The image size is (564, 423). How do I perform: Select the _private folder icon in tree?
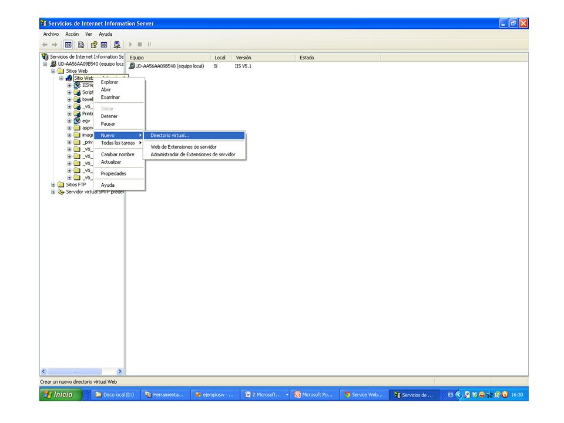pyautogui.click(x=77, y=142)
